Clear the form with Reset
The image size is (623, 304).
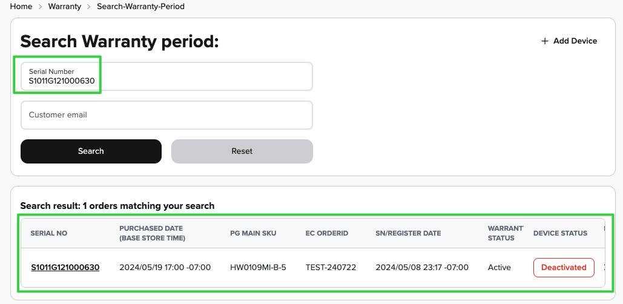click(242, 151)
